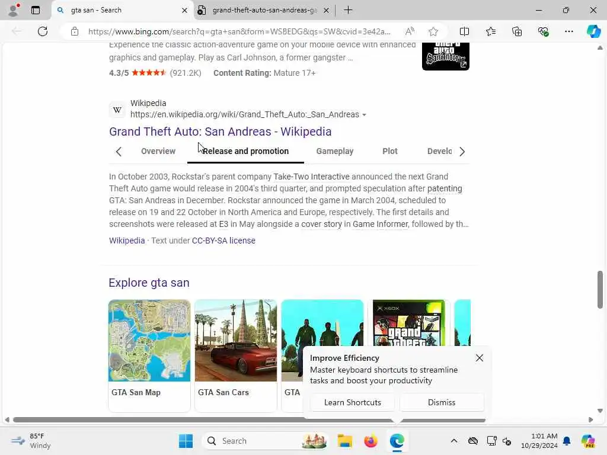Open Copilot preview icon in taskbar

click(588, 441)
